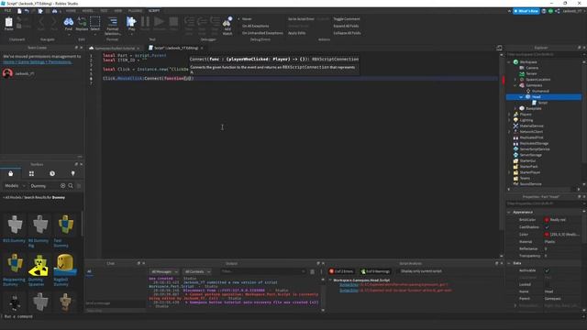Viewport: 587px width, 330px height.
Task: Click the Color property red swatch
Action: click(x=547, y=235)
